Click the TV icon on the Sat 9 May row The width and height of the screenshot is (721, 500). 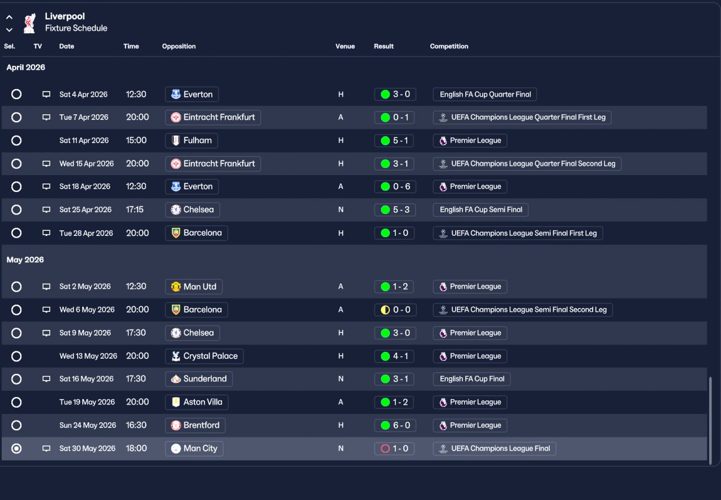click(46, 333)
